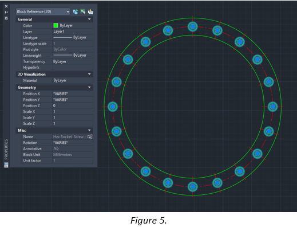Open the Lineweight ByLayer value
297x227 pixels.
coord(73,56)
